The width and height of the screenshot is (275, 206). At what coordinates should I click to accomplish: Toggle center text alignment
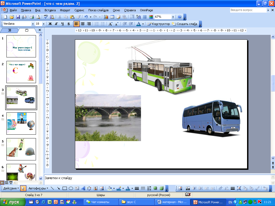pyautogui.click(x=83, y=24)
